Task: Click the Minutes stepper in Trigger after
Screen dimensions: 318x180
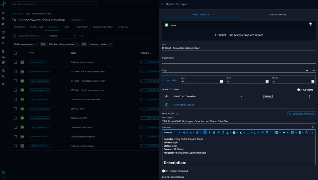Action: (x=313, y=81)
